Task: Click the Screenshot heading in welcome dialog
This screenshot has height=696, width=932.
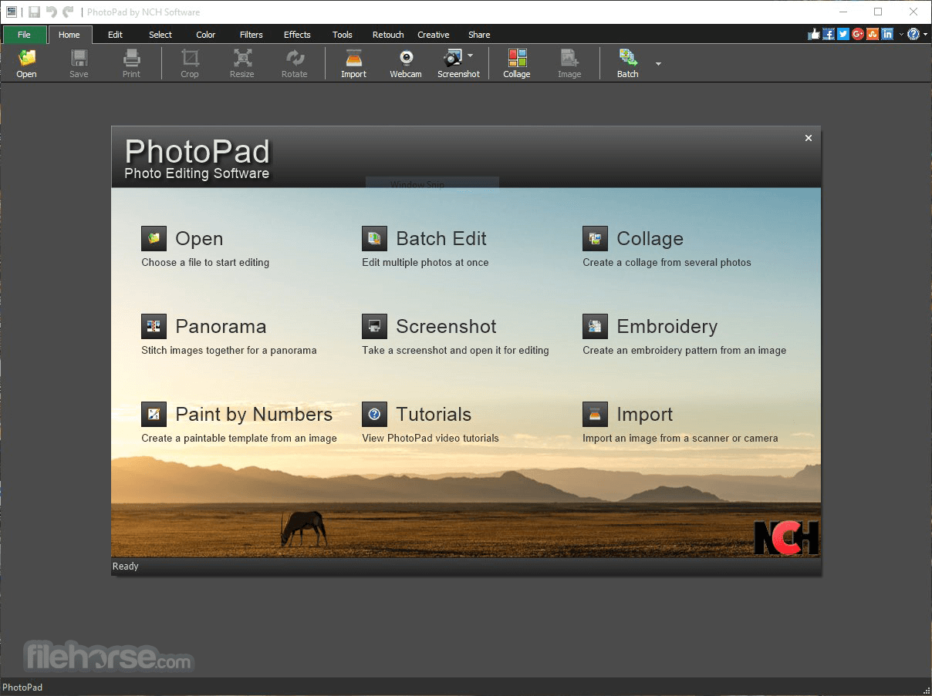Action: (446, 327)
